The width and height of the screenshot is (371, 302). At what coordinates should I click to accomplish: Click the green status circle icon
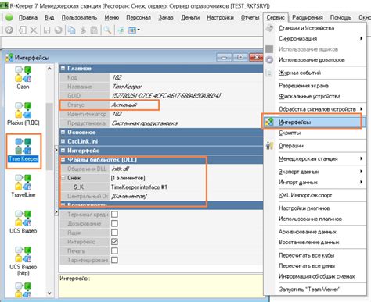9,17
